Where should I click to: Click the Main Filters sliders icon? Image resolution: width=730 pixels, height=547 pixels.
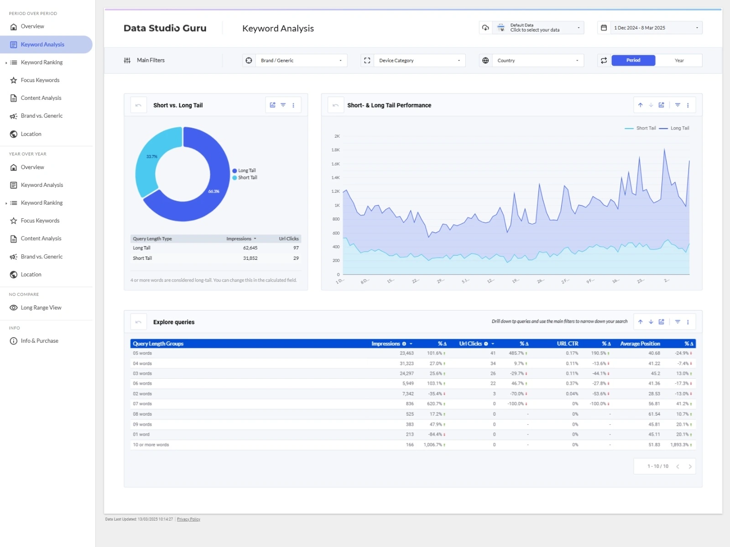coord(127,61)
